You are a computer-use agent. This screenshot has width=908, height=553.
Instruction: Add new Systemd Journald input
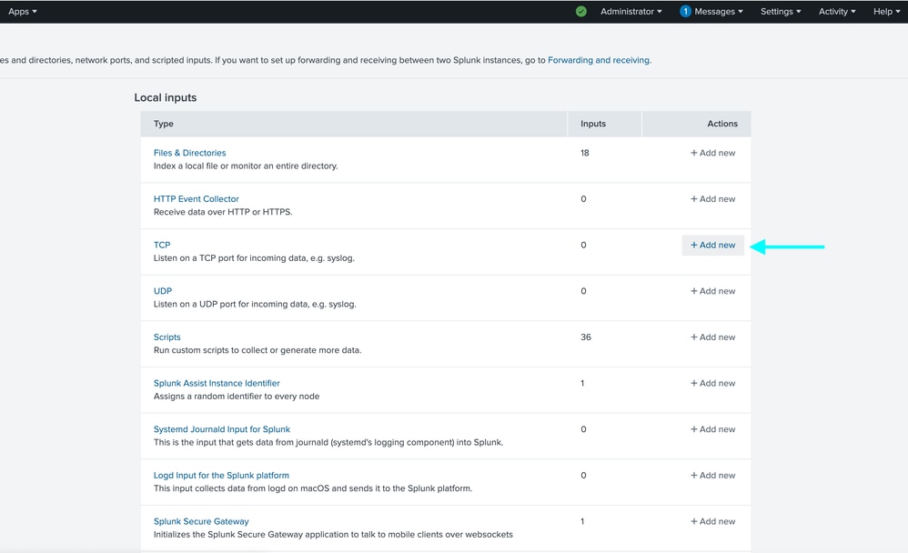pos(713,429)
